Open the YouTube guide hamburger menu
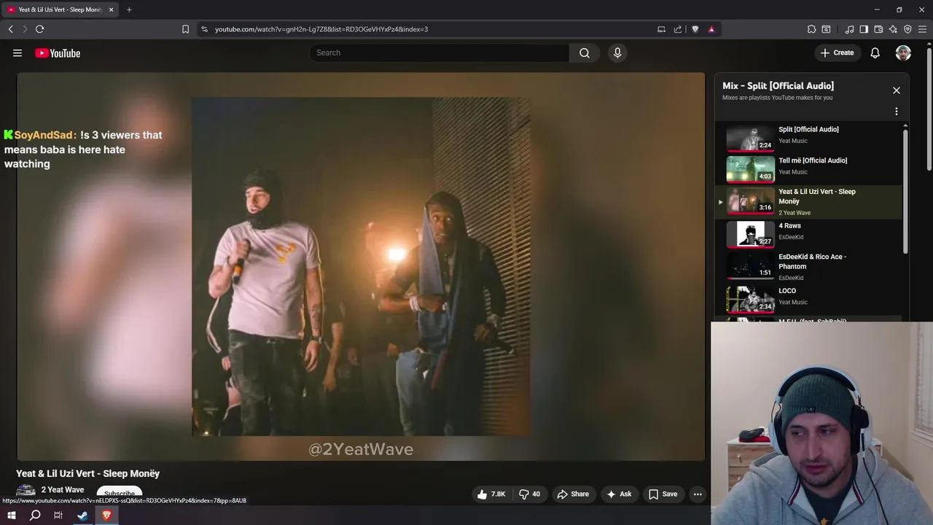The height and width of the screenshot is (525, 933). [x=17, y=52]
